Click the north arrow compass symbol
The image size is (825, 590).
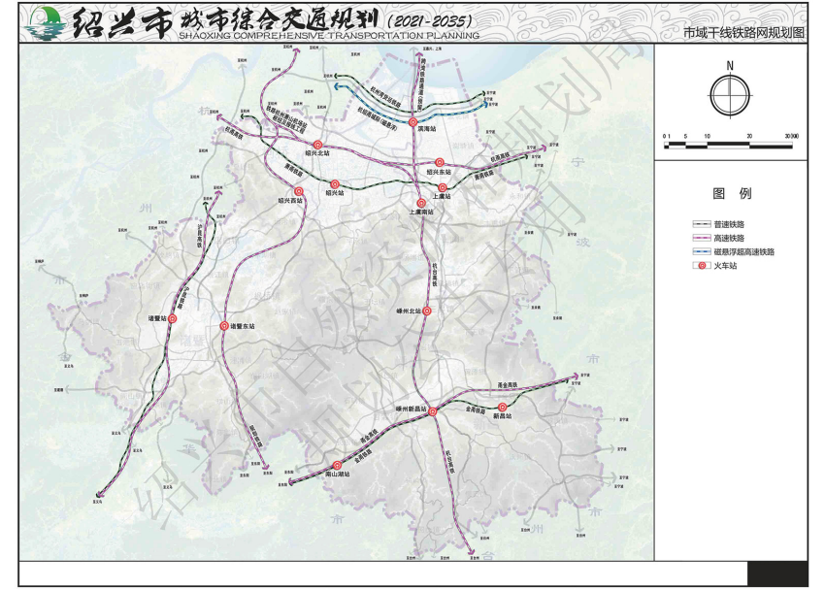(730, 94)
